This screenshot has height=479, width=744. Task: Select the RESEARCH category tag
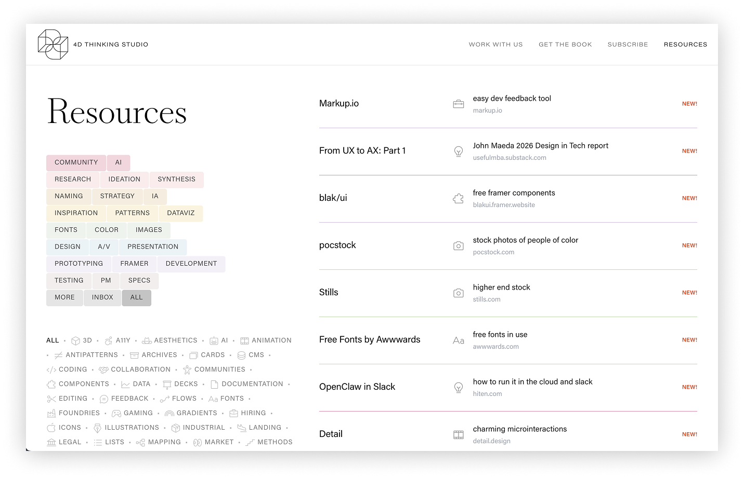coord(73,180)
